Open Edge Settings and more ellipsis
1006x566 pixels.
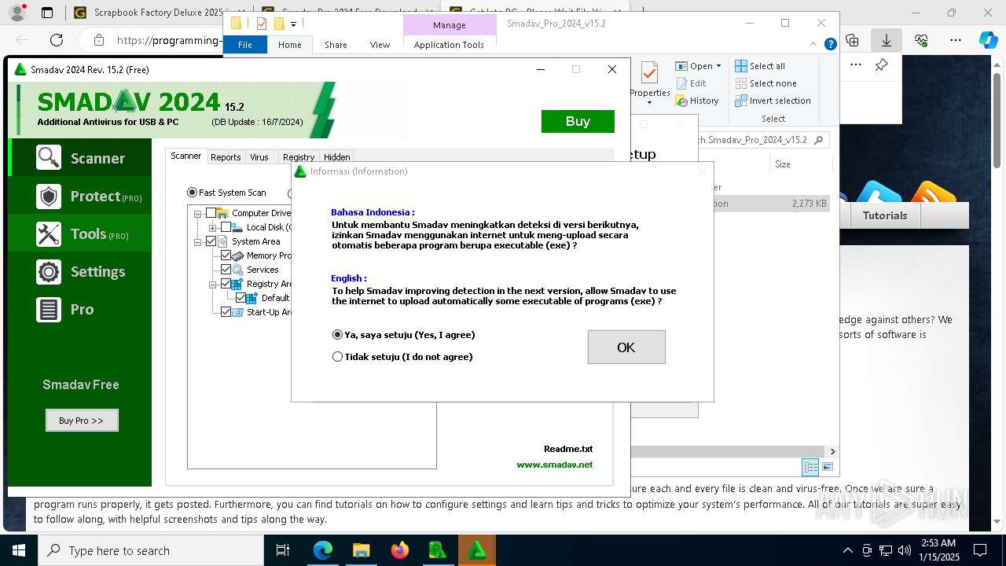point(955,40)
